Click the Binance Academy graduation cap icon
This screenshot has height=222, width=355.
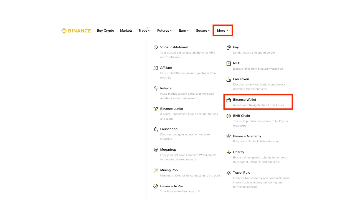[x=229, y=136]
